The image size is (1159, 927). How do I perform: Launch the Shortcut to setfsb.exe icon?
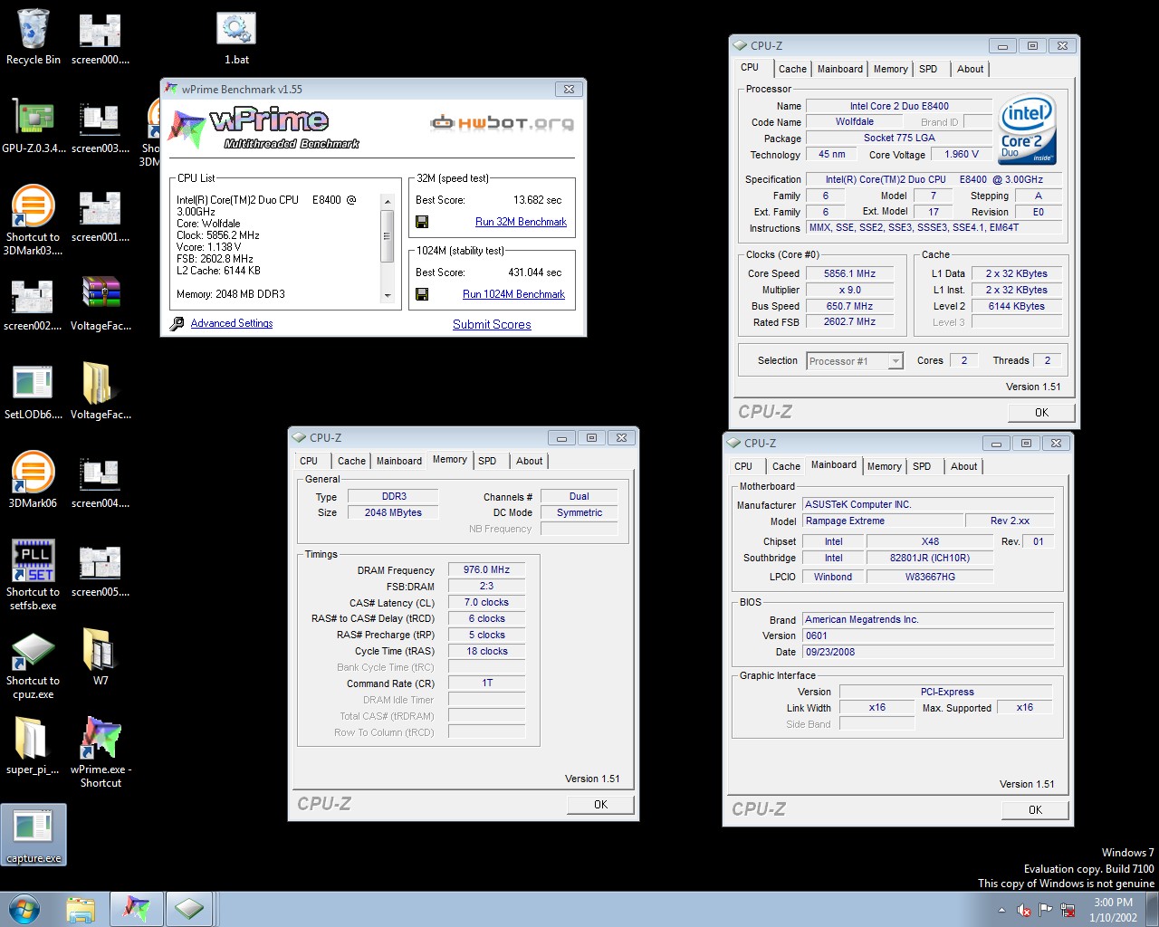[x=34, y=576]
